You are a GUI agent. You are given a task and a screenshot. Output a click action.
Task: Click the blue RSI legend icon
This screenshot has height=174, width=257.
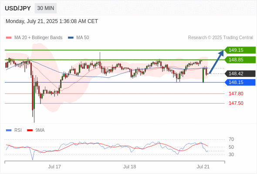9,130
